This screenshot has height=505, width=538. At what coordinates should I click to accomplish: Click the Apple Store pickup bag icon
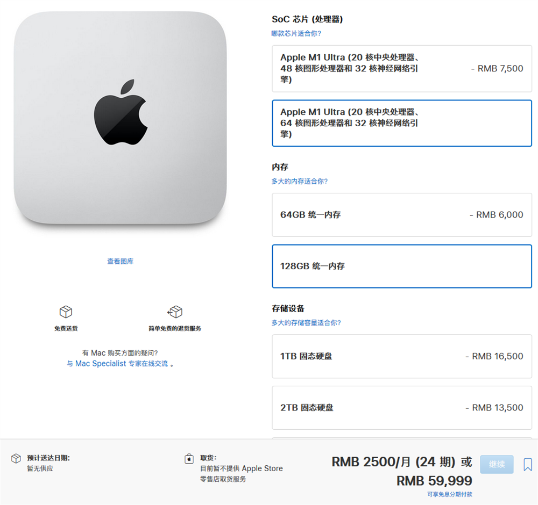(189, 459)
